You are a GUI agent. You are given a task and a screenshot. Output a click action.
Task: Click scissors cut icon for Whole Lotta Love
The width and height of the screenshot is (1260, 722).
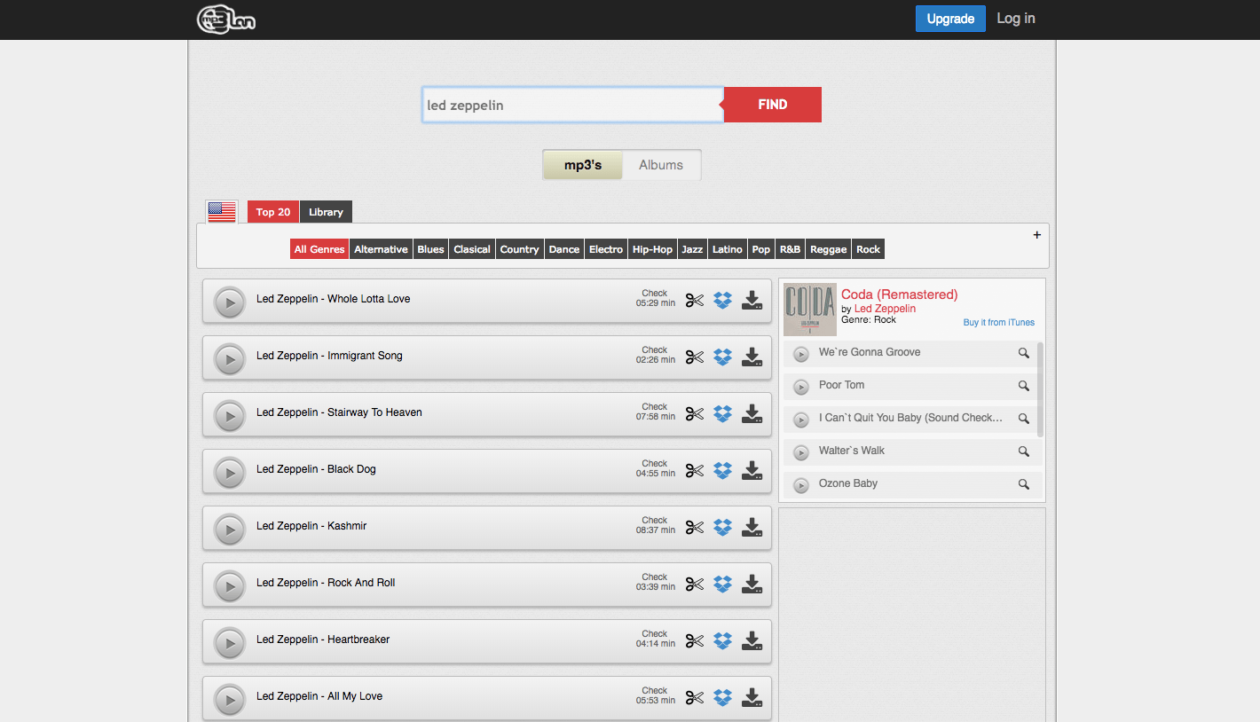(x=694, y=301)
